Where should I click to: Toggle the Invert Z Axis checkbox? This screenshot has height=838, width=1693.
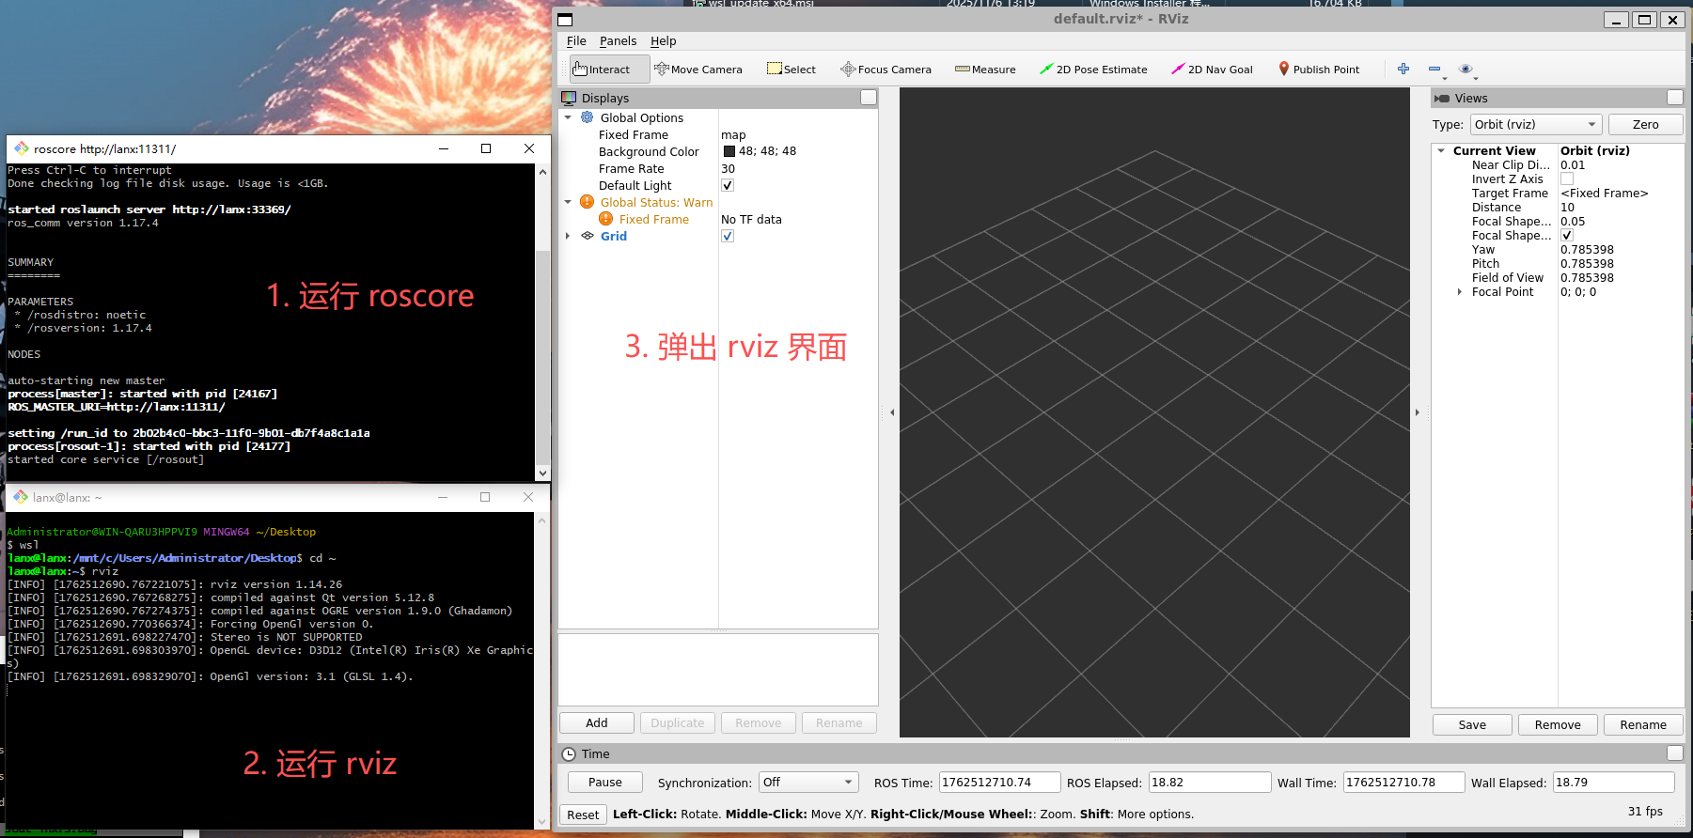pos(1567,178)
